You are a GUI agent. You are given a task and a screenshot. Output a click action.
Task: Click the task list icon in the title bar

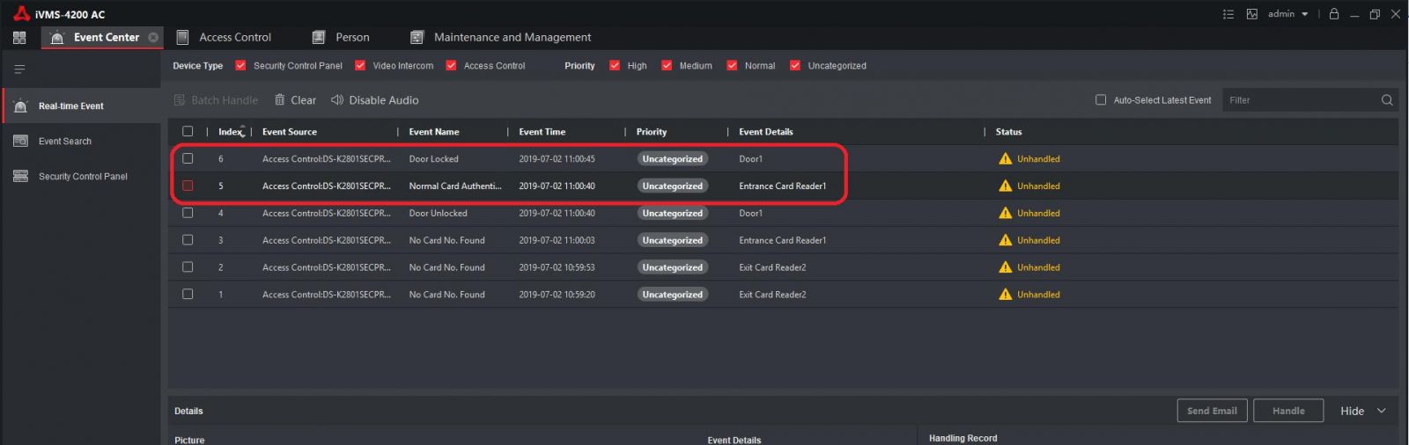pyautogui.click(x=1228, y=14)
